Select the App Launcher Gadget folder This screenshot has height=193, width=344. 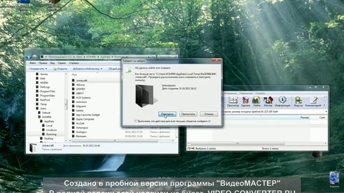click(86, 115)
